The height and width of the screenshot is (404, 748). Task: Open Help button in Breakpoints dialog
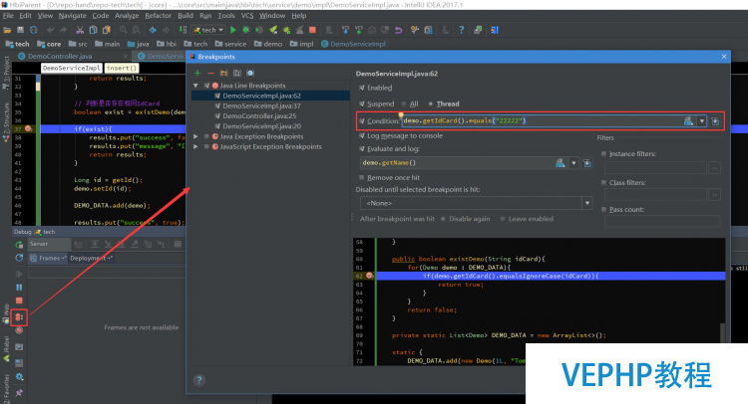[199, 380]
